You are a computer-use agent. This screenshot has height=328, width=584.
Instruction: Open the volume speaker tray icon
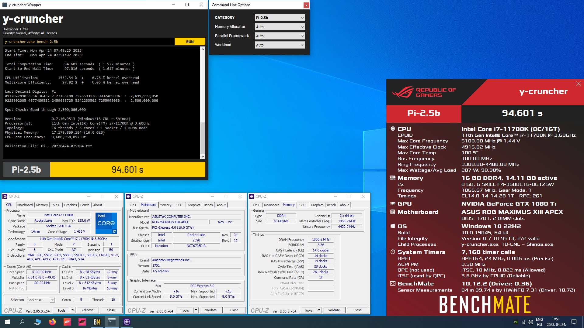(x=530, y=322)
